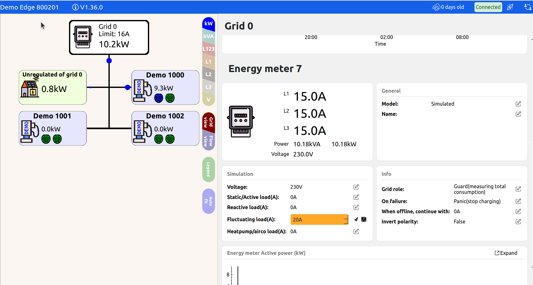This screenshot has width=533, height=285.
Task: Click the Demo 1000 charger station icon
Action: coord(142,91)
